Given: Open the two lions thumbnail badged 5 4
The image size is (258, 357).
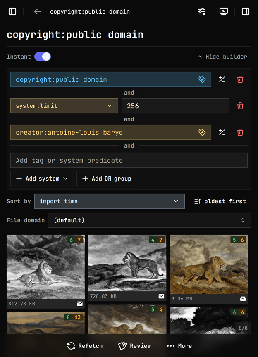Looking at the screenshot, I should pyautogui.click(x=127, y=319).
